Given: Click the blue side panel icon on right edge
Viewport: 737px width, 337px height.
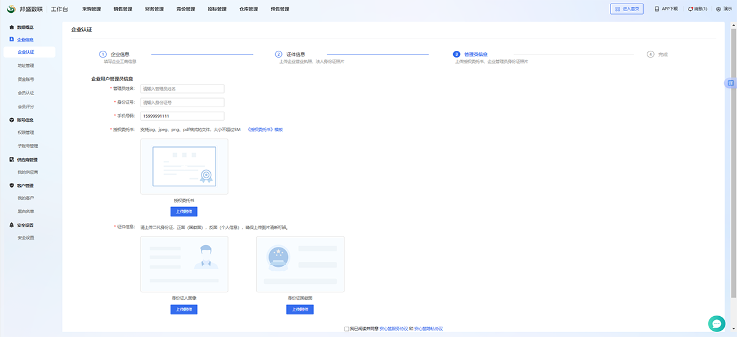Looking at the screenshot, I should pos(730,83).
